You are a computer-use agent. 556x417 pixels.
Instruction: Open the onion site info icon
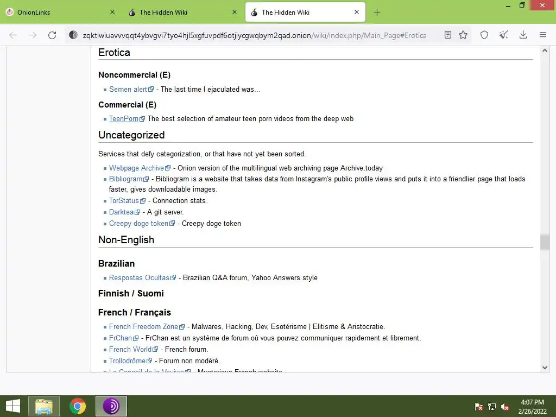[x=73, y=35]
